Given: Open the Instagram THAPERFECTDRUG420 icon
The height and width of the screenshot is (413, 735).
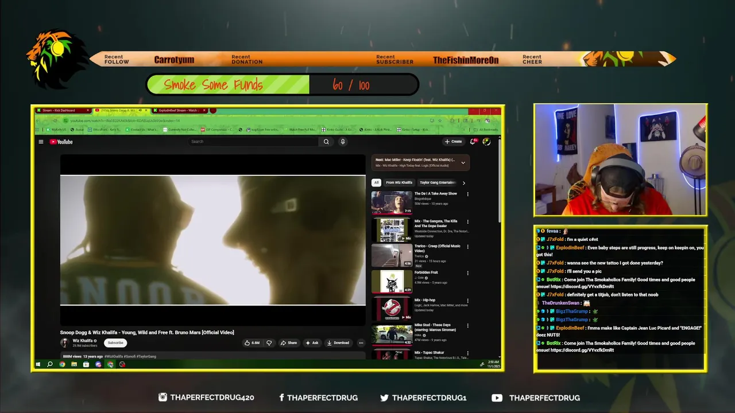Looking at the screenshot, I should click(163, 398).
